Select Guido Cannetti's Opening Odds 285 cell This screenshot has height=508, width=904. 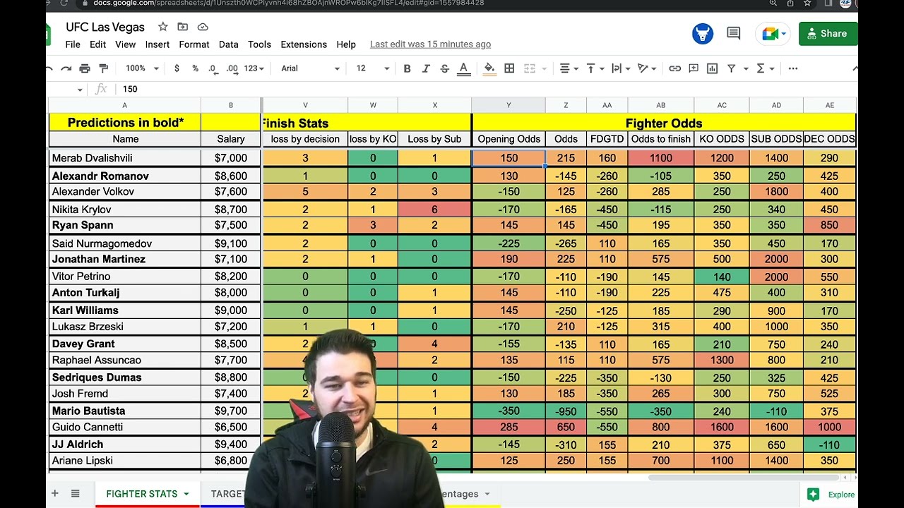(x=509, y=427)
